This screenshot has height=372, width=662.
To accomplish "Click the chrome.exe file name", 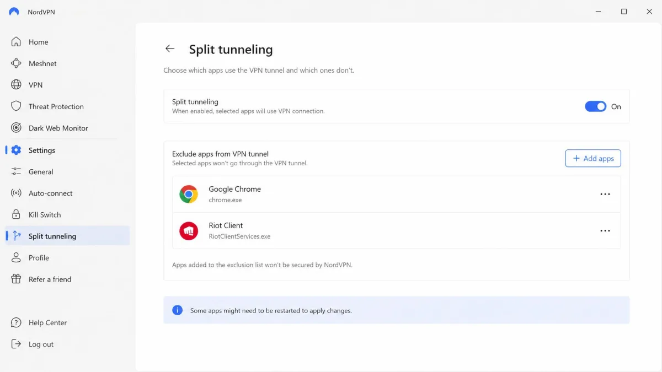I will pos(225,200).
